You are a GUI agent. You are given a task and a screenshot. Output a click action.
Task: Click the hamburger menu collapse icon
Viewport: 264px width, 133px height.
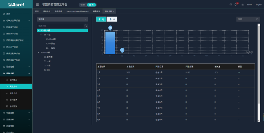click(37, 4)
